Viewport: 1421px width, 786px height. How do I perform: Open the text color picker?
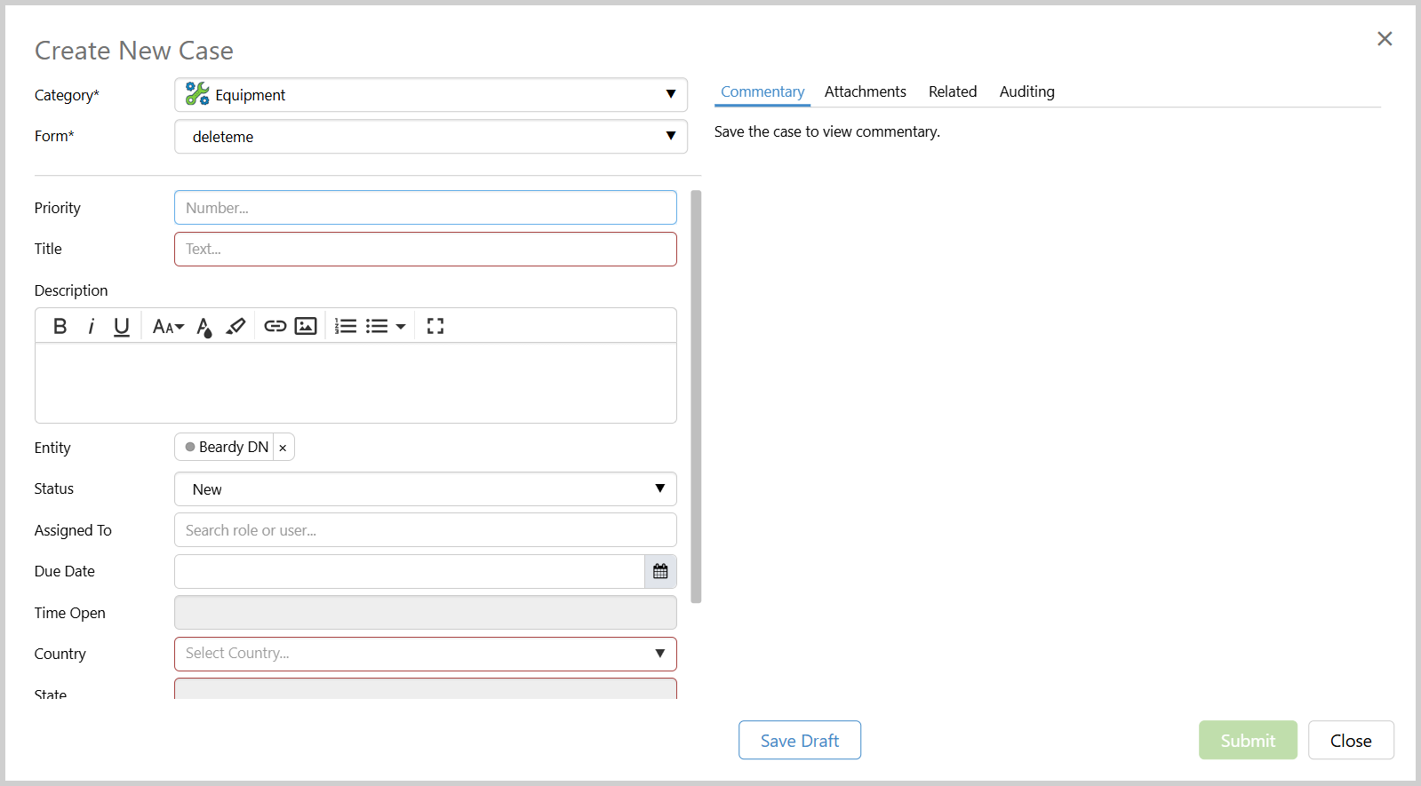click(x=204, y=327)
